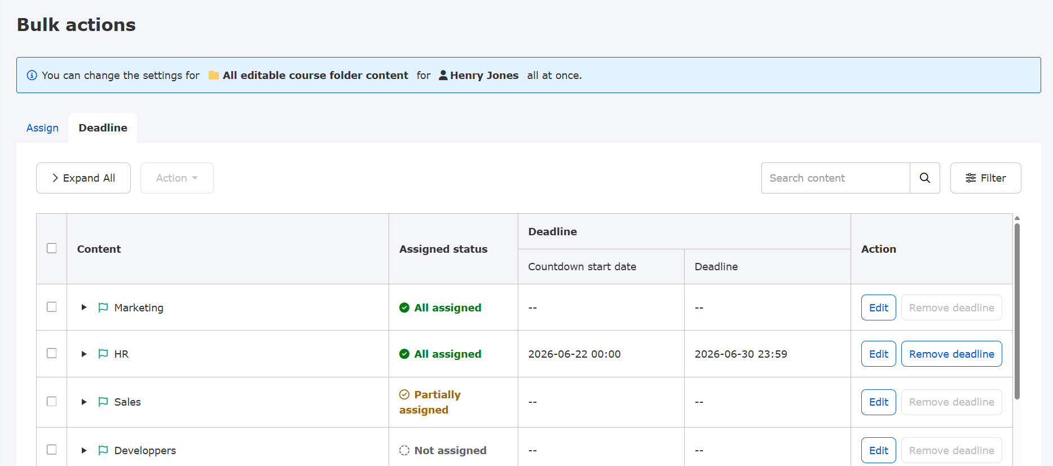Image resolution: width=1053 pixels, height=466 pixels.
Task: Click the user icon beside Henry Jones
Action: 443,75
